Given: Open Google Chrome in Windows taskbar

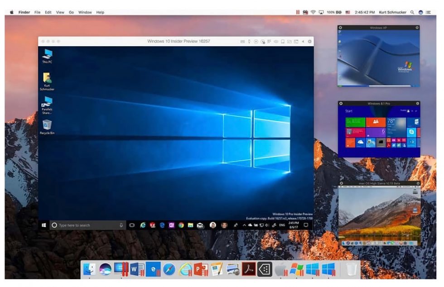Looking at the screenshot, I should point(181,225).
